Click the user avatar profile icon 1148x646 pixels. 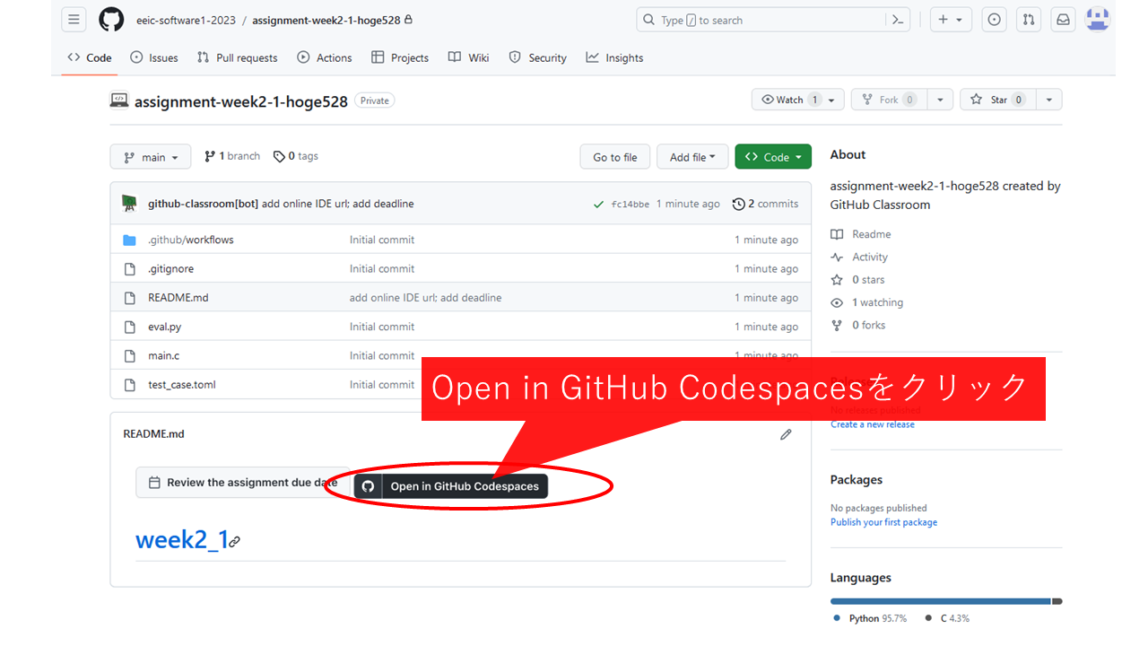pos(1098,20)
